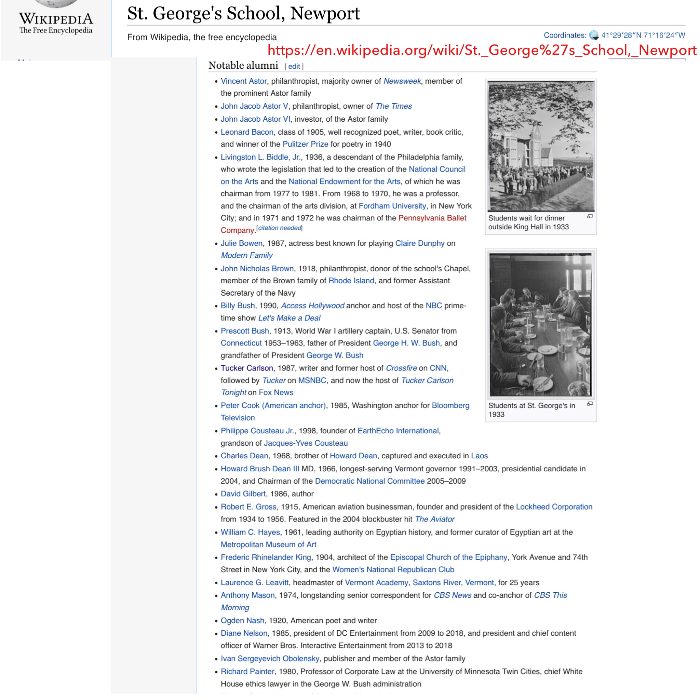Follow the Fox News link
This screenshot has width=700, height=700.
pyautogui.click(x=276, y=393)
